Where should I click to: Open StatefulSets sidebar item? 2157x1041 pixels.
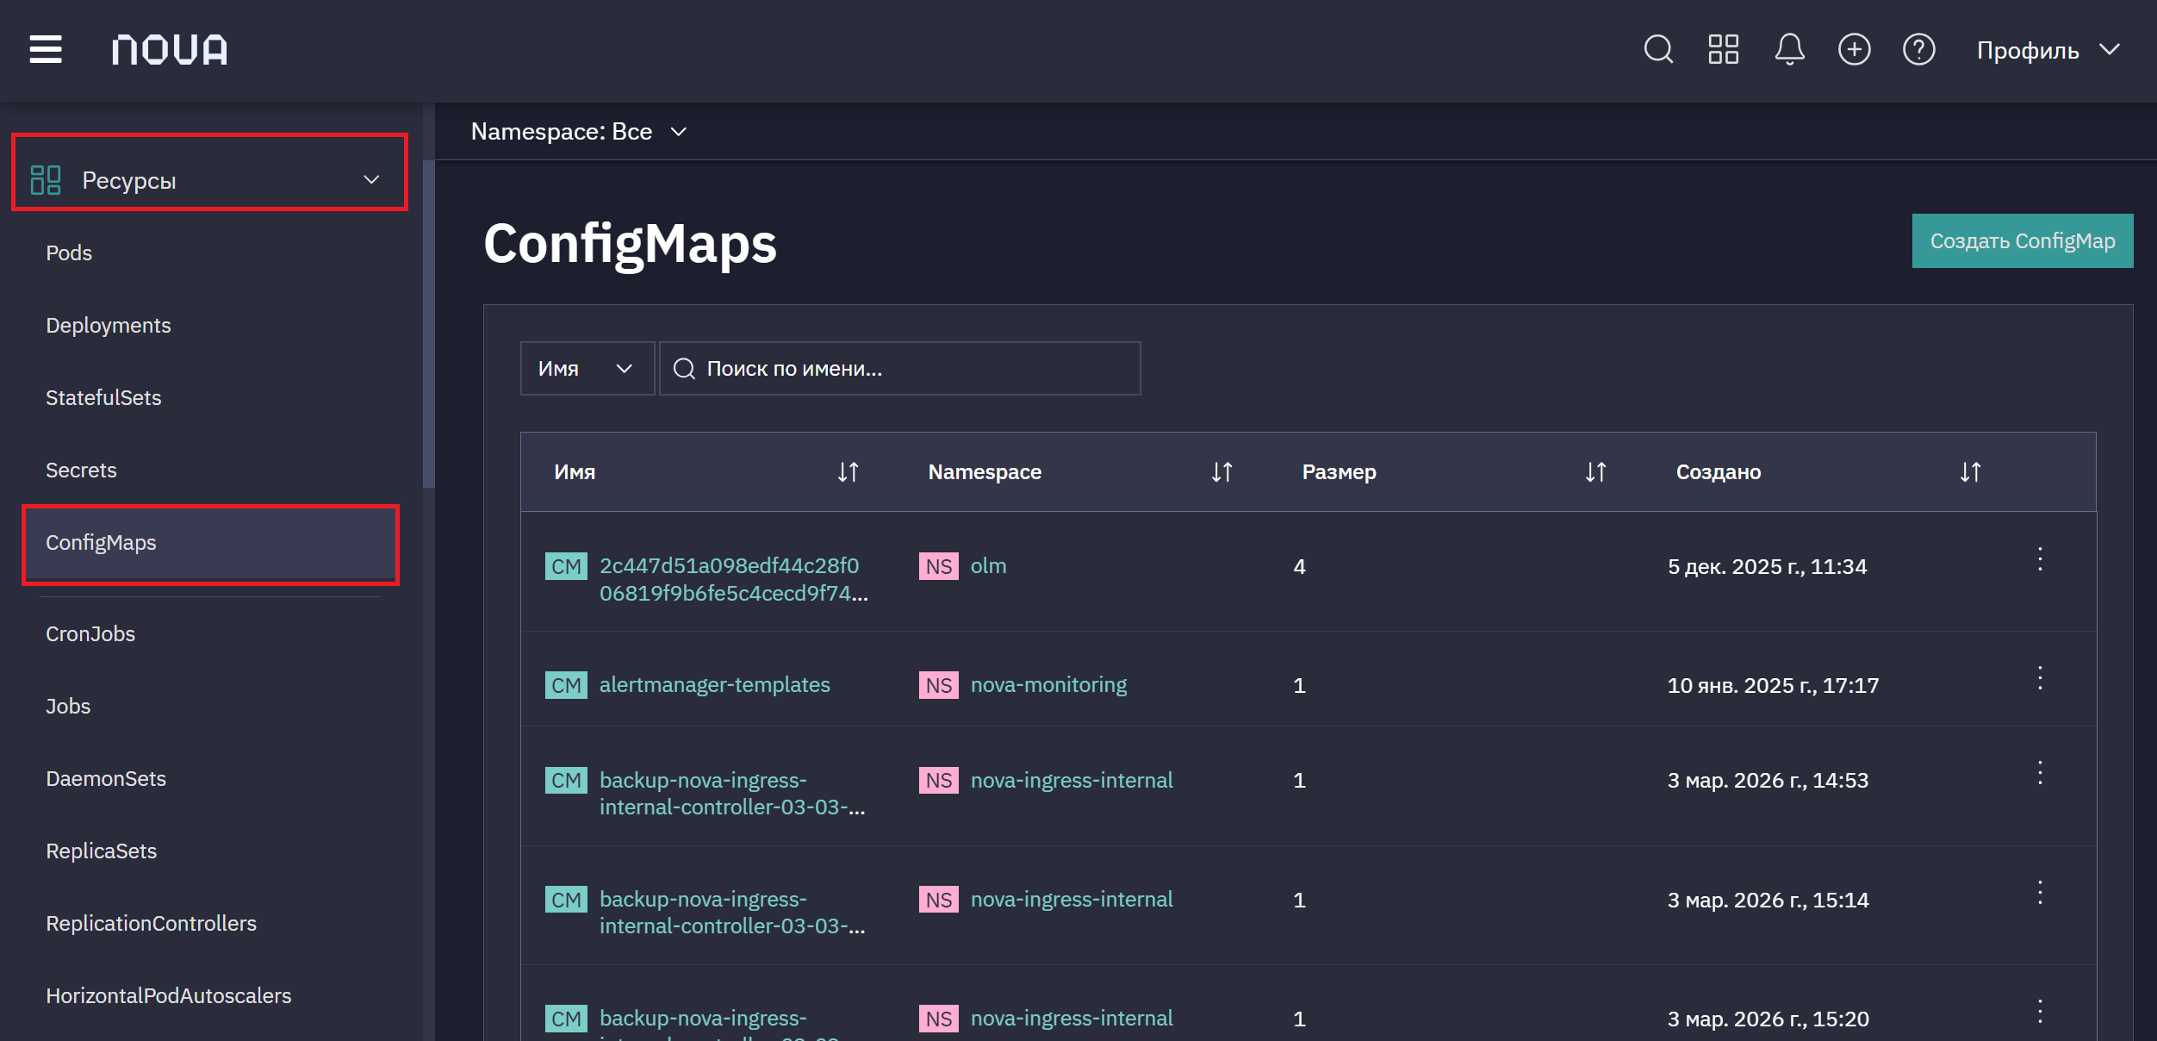[x=103, y=397]
